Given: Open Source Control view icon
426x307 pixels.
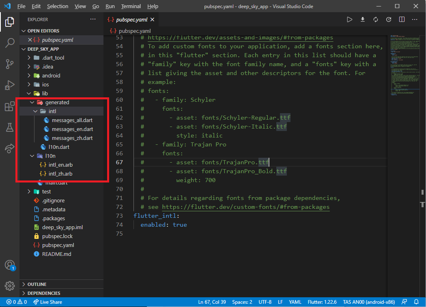Looking at the screenshot, I should (x=9, y=64).
